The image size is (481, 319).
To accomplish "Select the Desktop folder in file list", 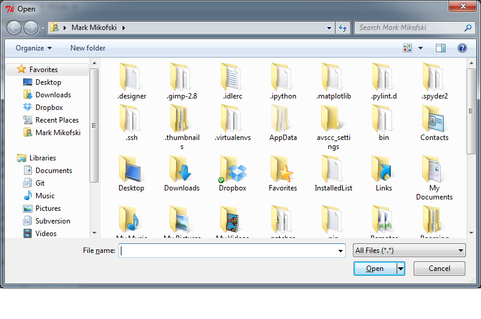I will (132, 174).
